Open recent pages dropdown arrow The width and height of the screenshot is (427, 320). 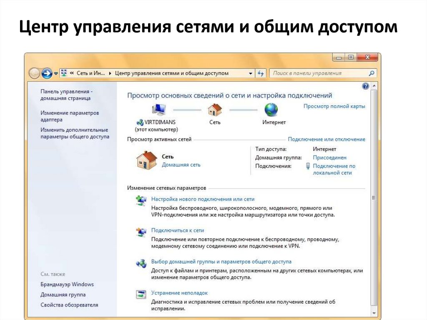(56, 74)
